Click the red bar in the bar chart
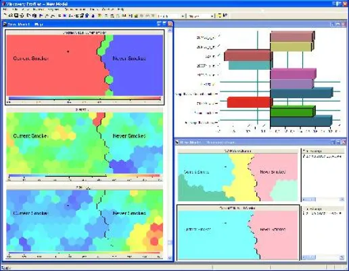The width and height of the screenshot is (349, 271). coord(249,102)
